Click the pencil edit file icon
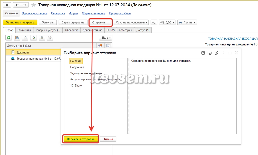This screenshot has height=155, width=258. click(34, 38)
